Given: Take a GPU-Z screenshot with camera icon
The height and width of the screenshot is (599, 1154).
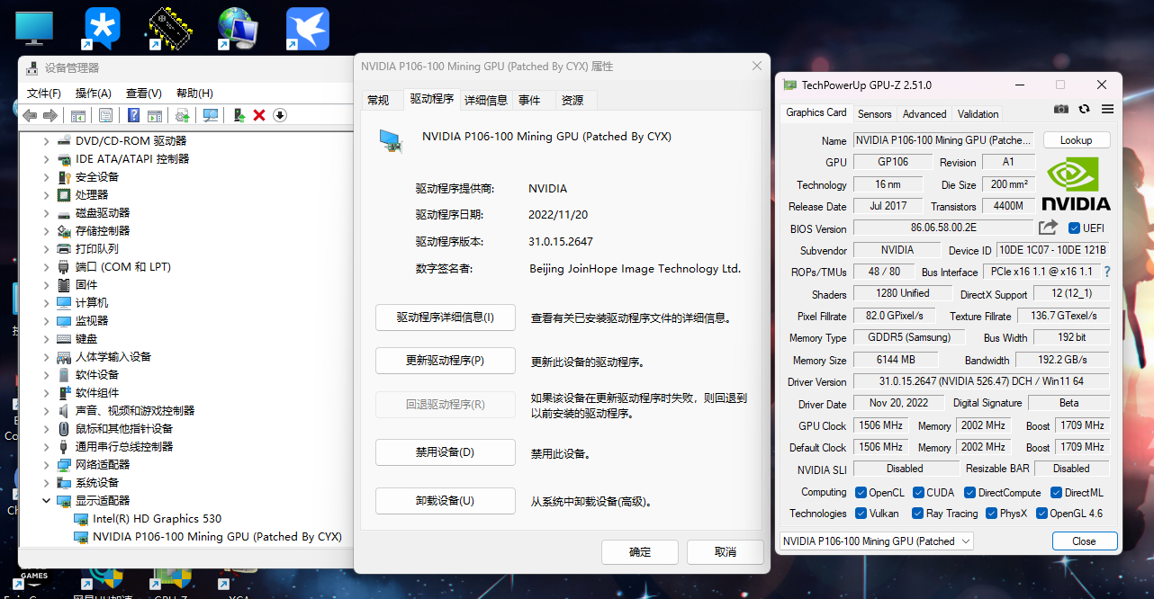Looking at the screenshot, I should (1061, 109).
